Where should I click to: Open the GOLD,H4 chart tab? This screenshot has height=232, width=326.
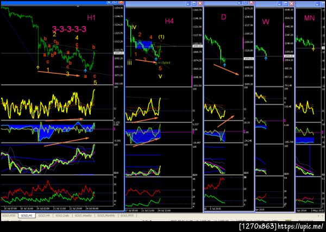coord(44,216)
